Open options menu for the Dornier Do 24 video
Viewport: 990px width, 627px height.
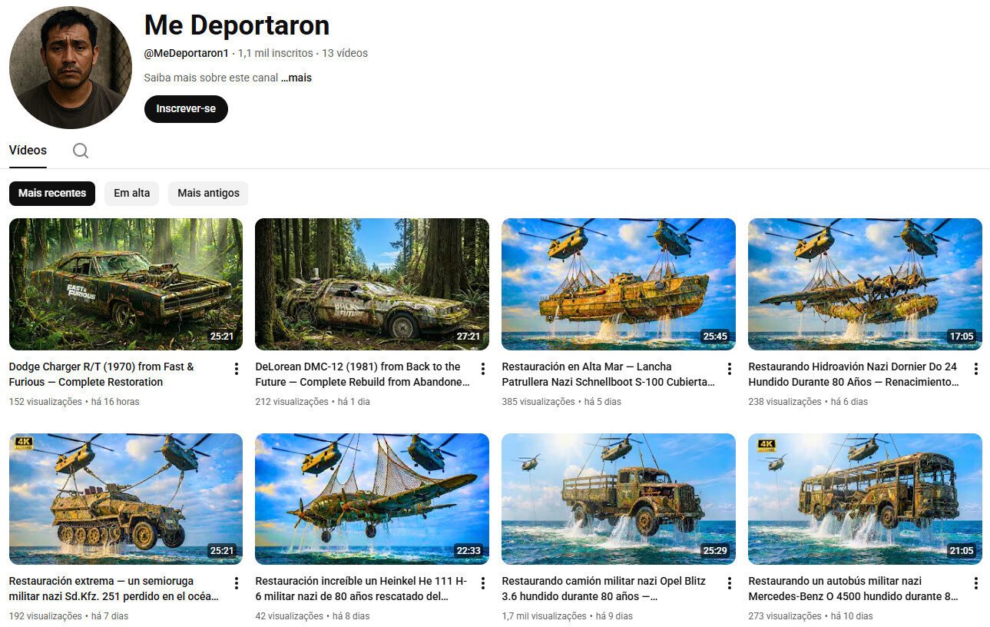click(x=975, y=369)
